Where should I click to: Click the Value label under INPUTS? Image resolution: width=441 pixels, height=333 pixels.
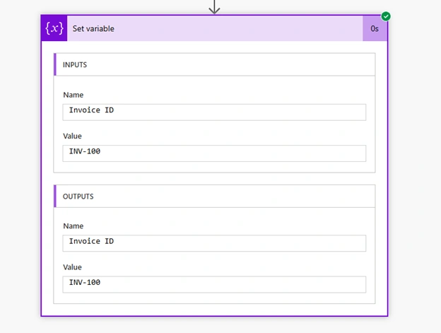[72, 136]
